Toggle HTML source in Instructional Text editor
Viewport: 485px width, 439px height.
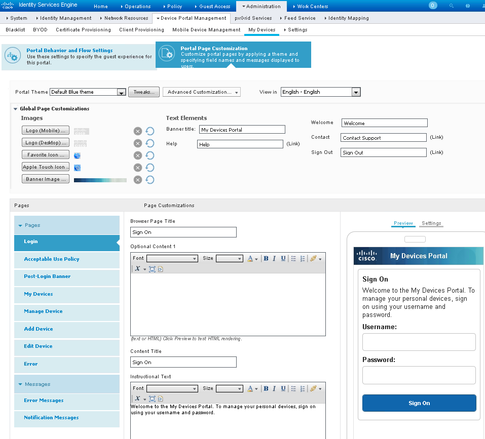(x=160, y=398)
